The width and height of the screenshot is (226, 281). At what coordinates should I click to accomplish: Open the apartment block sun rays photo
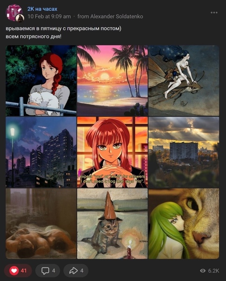(x=184, y=152)
